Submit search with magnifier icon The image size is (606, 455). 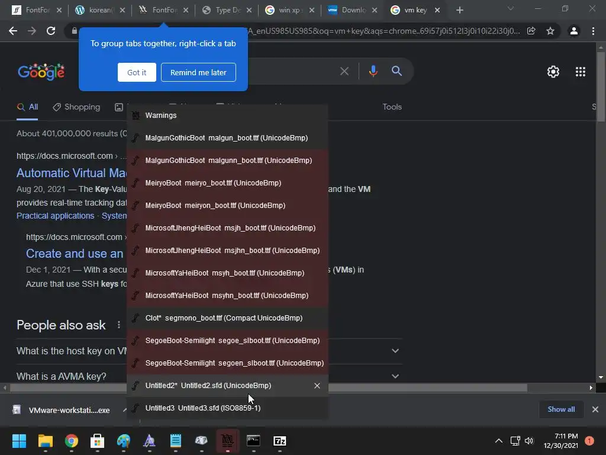[x=397, y=71]
